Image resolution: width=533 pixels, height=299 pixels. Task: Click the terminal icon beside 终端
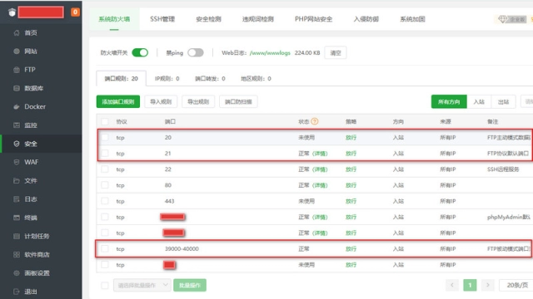(17, 218)
